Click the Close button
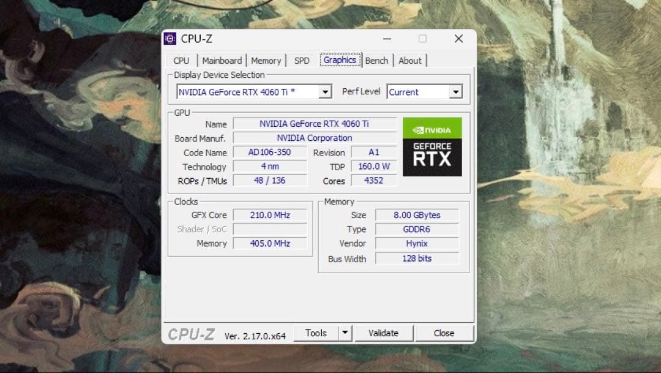 coord(444,333)
